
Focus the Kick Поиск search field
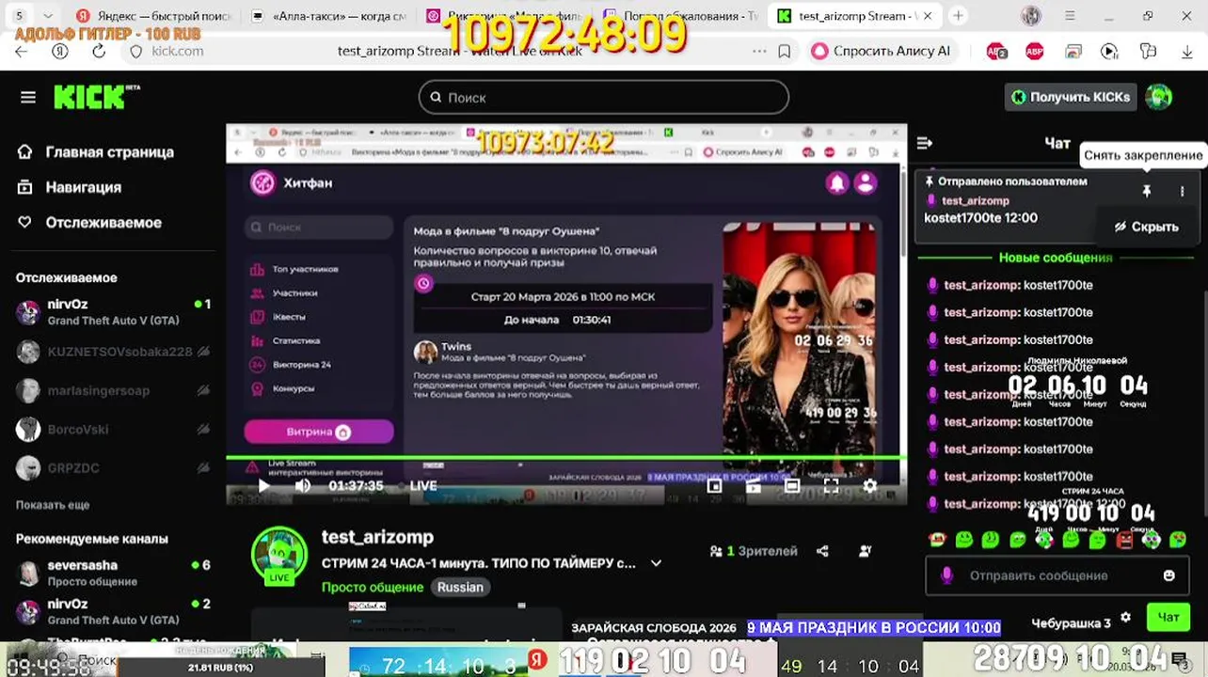[604, 97]
